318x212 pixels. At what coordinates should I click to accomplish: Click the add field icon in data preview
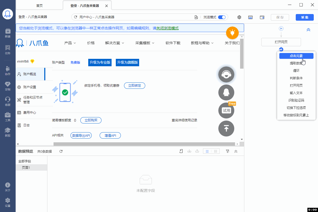pyautogui.click(x=181, y=151)
